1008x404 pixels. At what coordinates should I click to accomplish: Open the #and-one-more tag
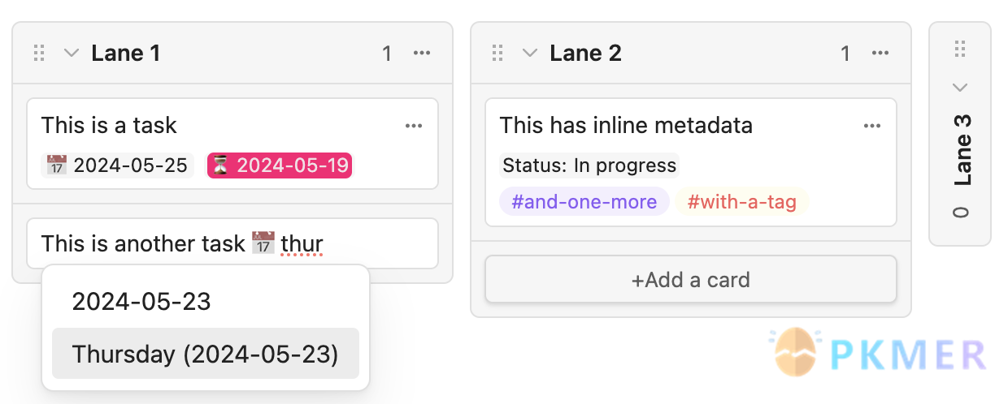584,201
